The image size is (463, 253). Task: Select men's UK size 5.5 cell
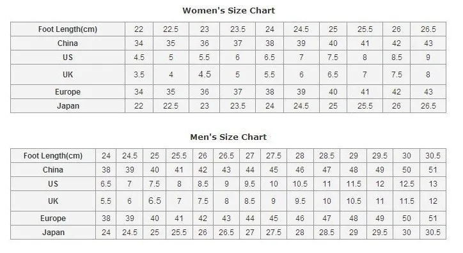106,201
